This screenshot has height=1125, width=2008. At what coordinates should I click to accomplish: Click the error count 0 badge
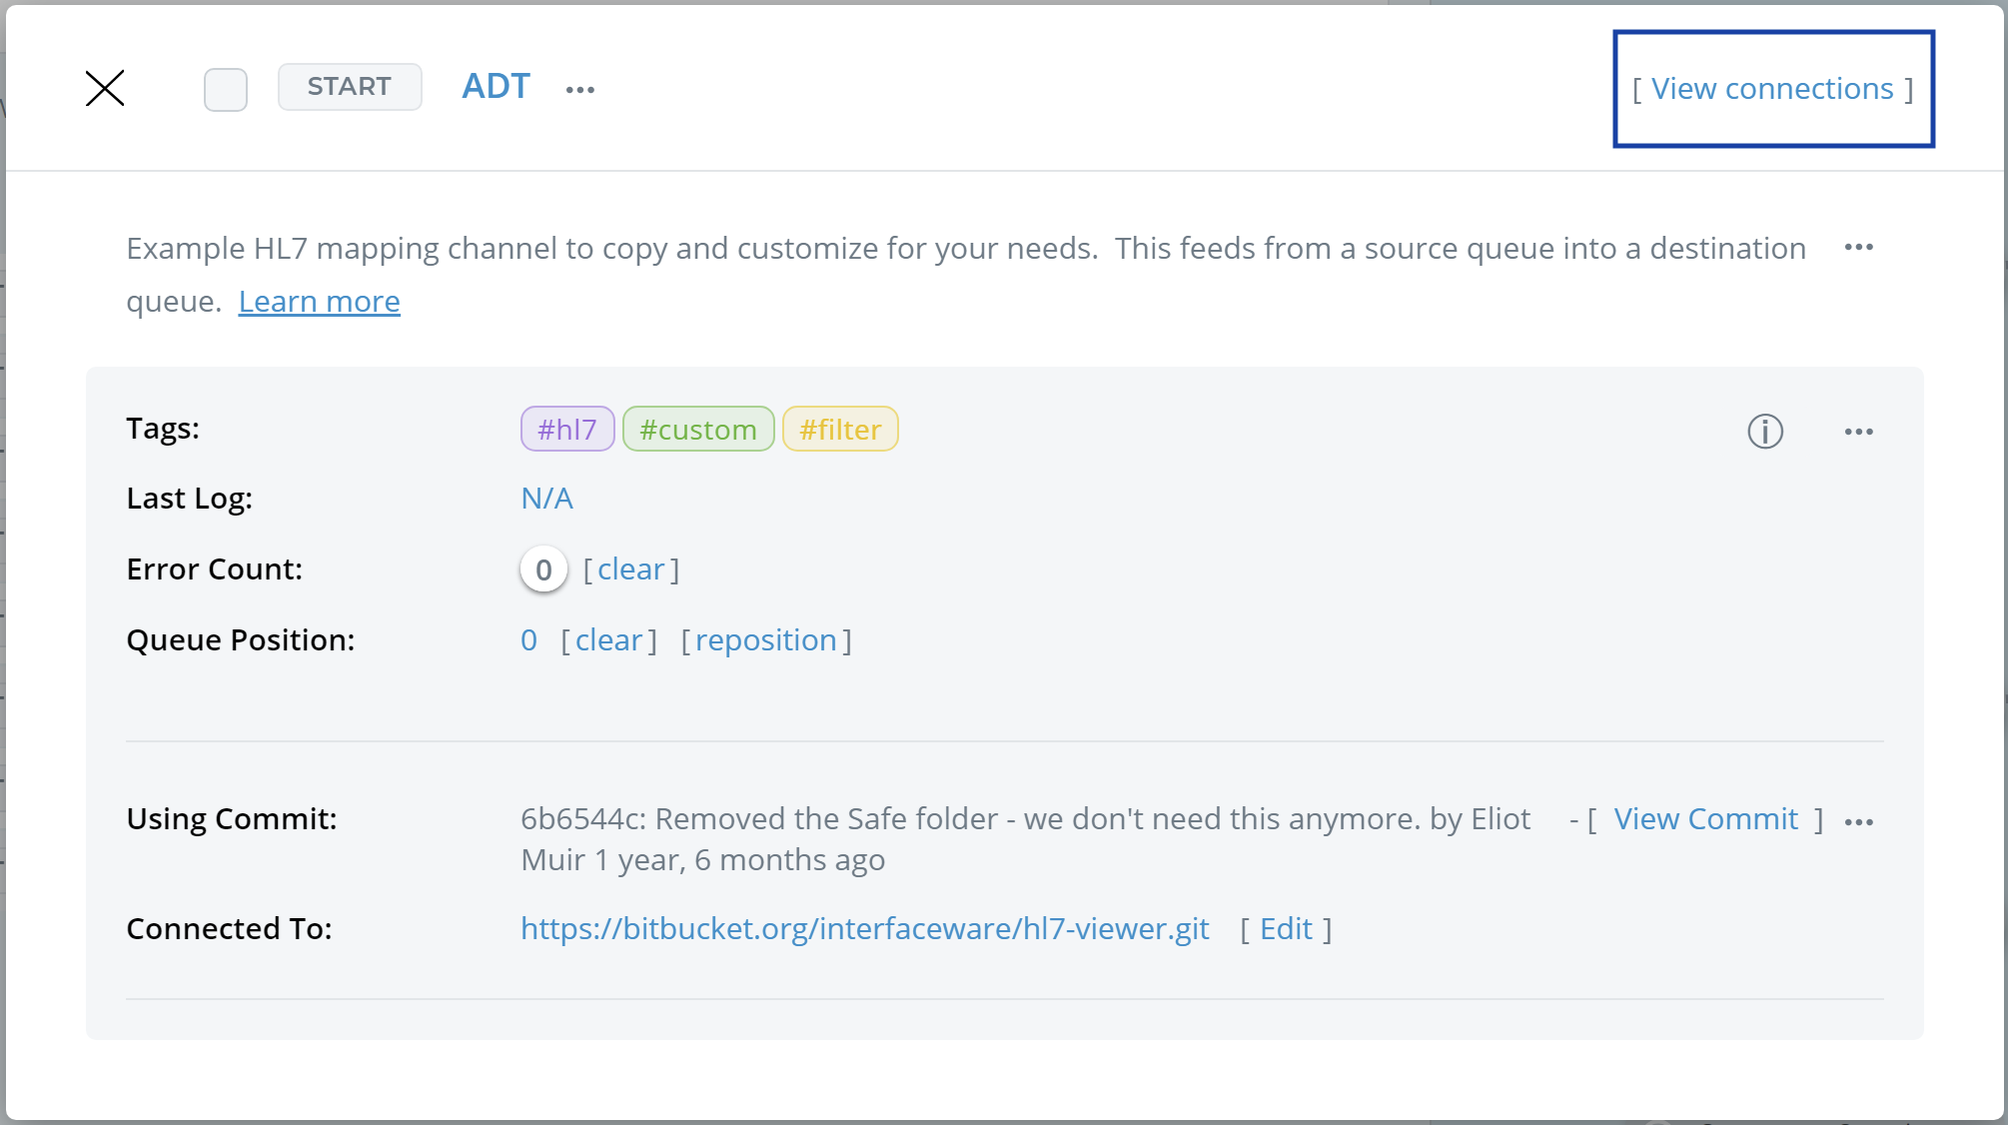pyautogui.click(x=543, y=569)
